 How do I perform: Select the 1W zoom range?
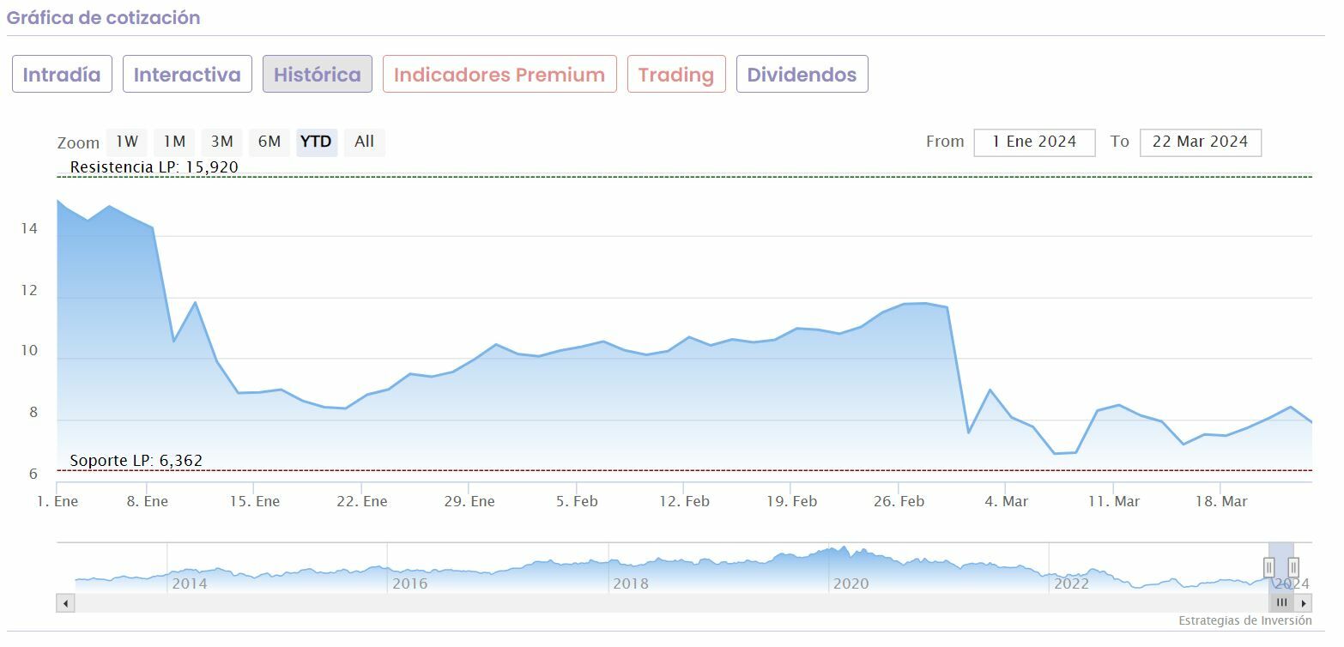(126, 142)
